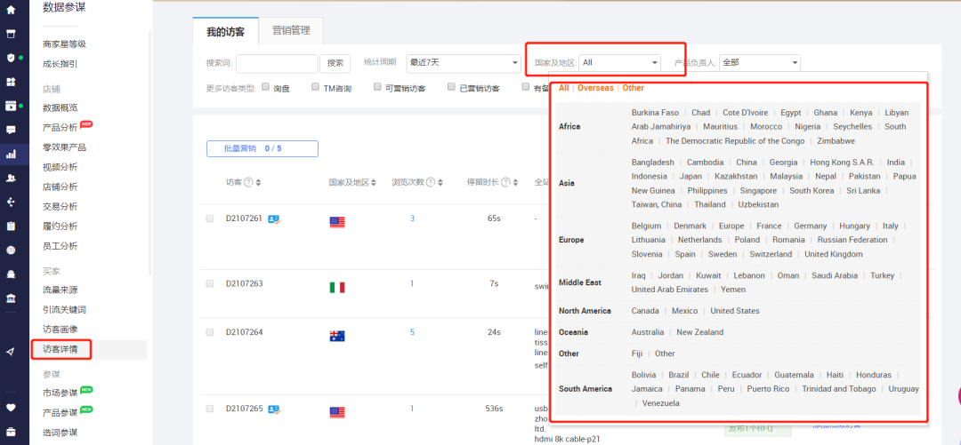Screen dimensions: 961x445
Task: Click help icon beside 浏览次数 column header
Action: [431, 182]
